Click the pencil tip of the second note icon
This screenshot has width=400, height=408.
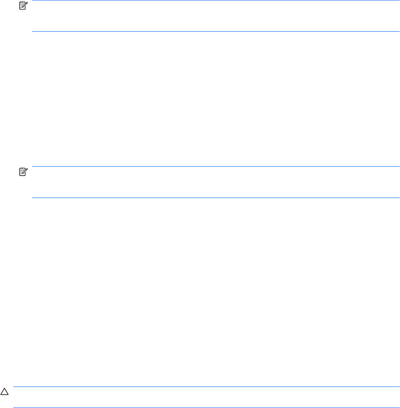(x=22, y=173)
